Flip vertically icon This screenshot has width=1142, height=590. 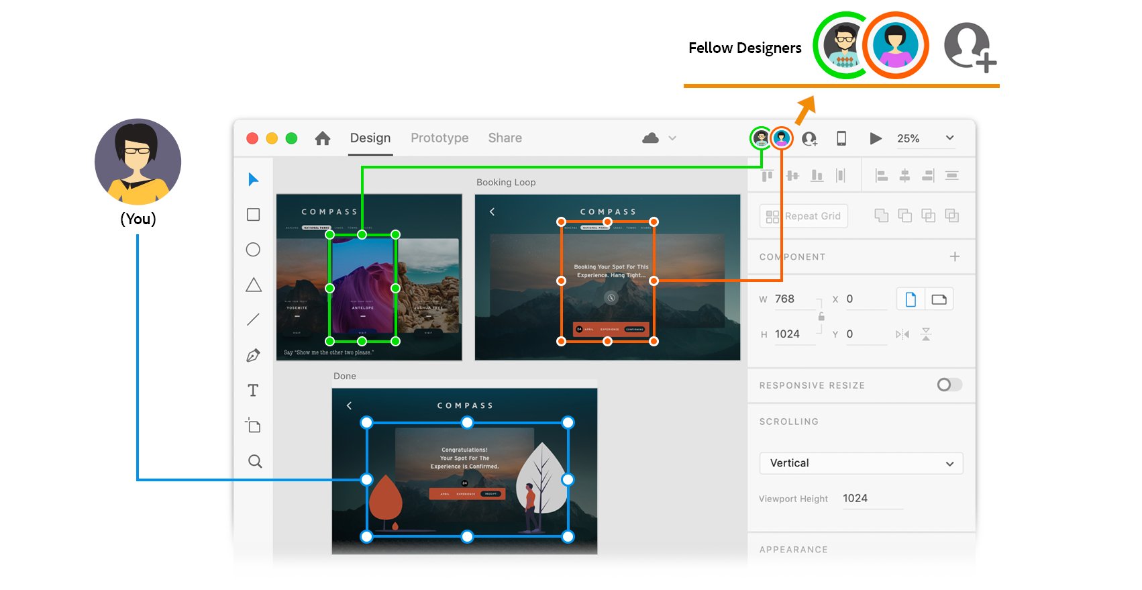[x=926, y=334]
